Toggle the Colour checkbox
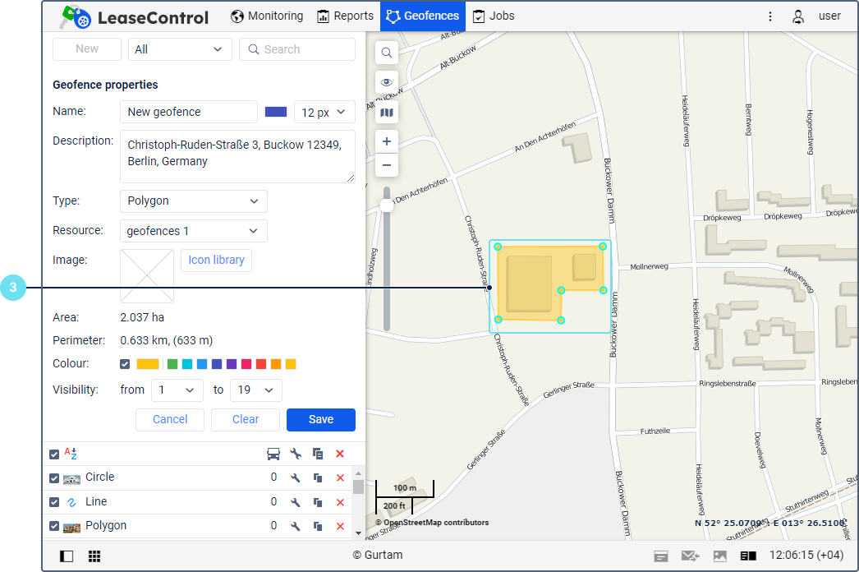Screen dimensions: 859x572 (125, 364)
